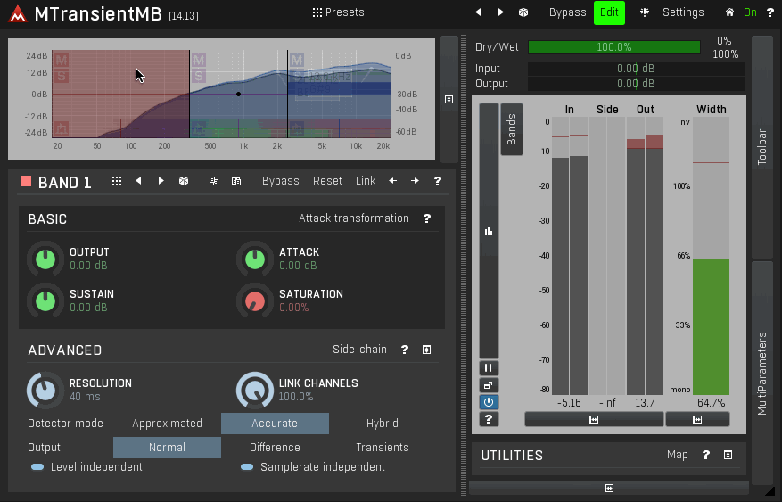Open help next to Attack transformation
This screenshot has width=782, height=502.
click(427, 218)
